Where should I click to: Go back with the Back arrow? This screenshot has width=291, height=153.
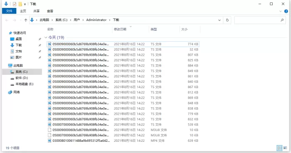7,20
